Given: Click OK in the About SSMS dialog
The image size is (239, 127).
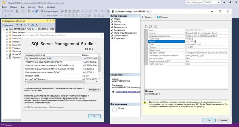Looking at the screenshot, I should click(x=94, y=116).
